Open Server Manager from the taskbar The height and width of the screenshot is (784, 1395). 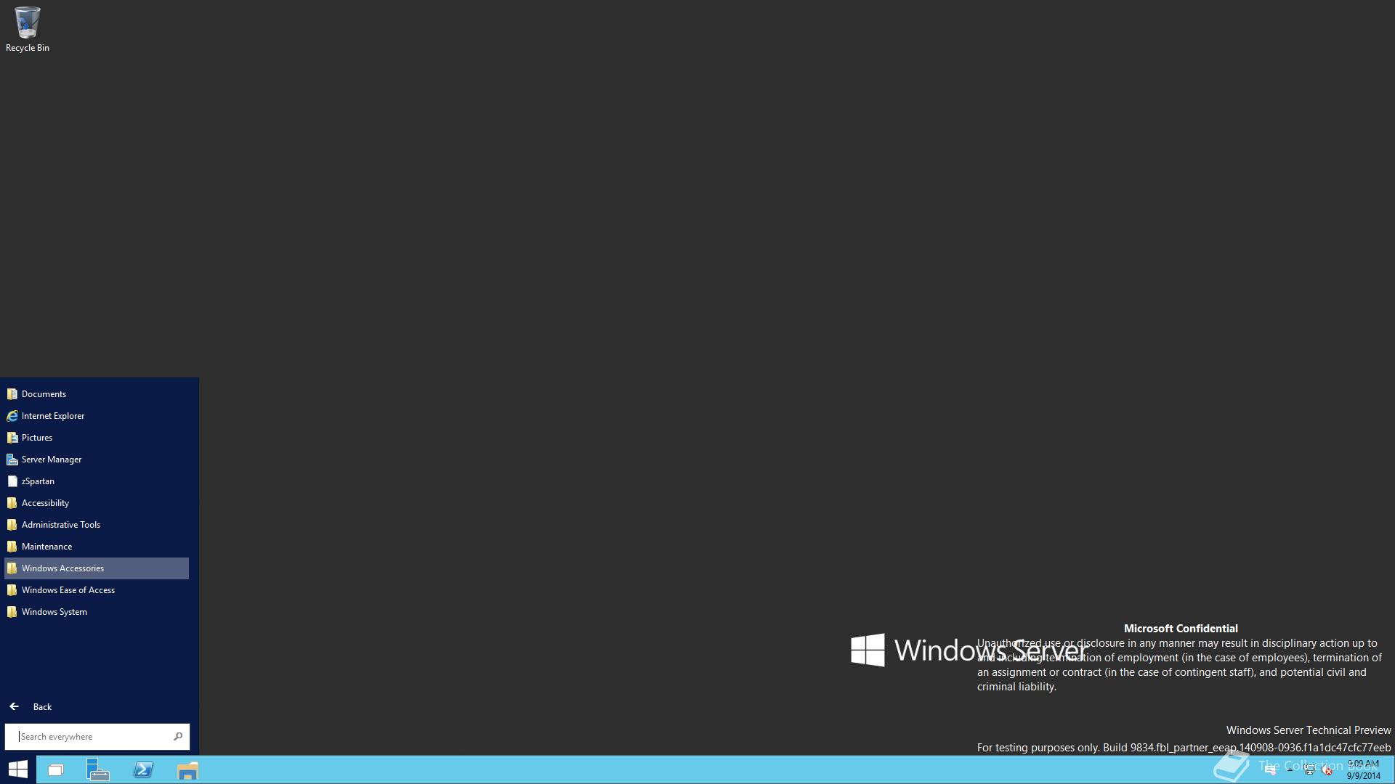click(98, 769)
